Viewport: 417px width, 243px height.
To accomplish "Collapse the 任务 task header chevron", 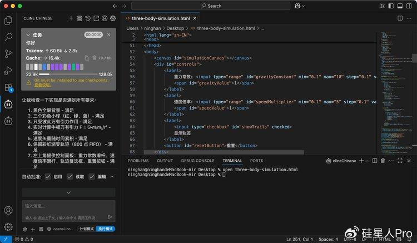I will [x=28, y=35].
